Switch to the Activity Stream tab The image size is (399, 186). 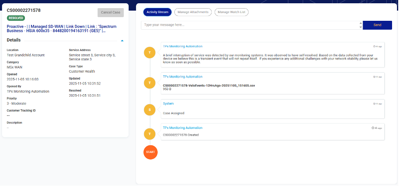tap(157, 12)
